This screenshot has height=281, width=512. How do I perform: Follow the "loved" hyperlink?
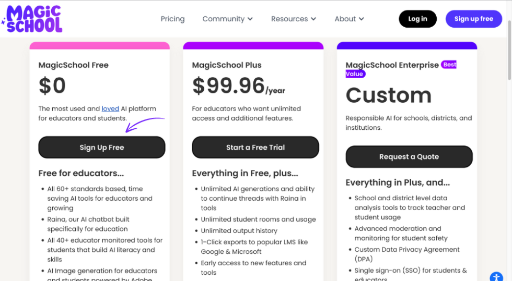pos(110,108)
